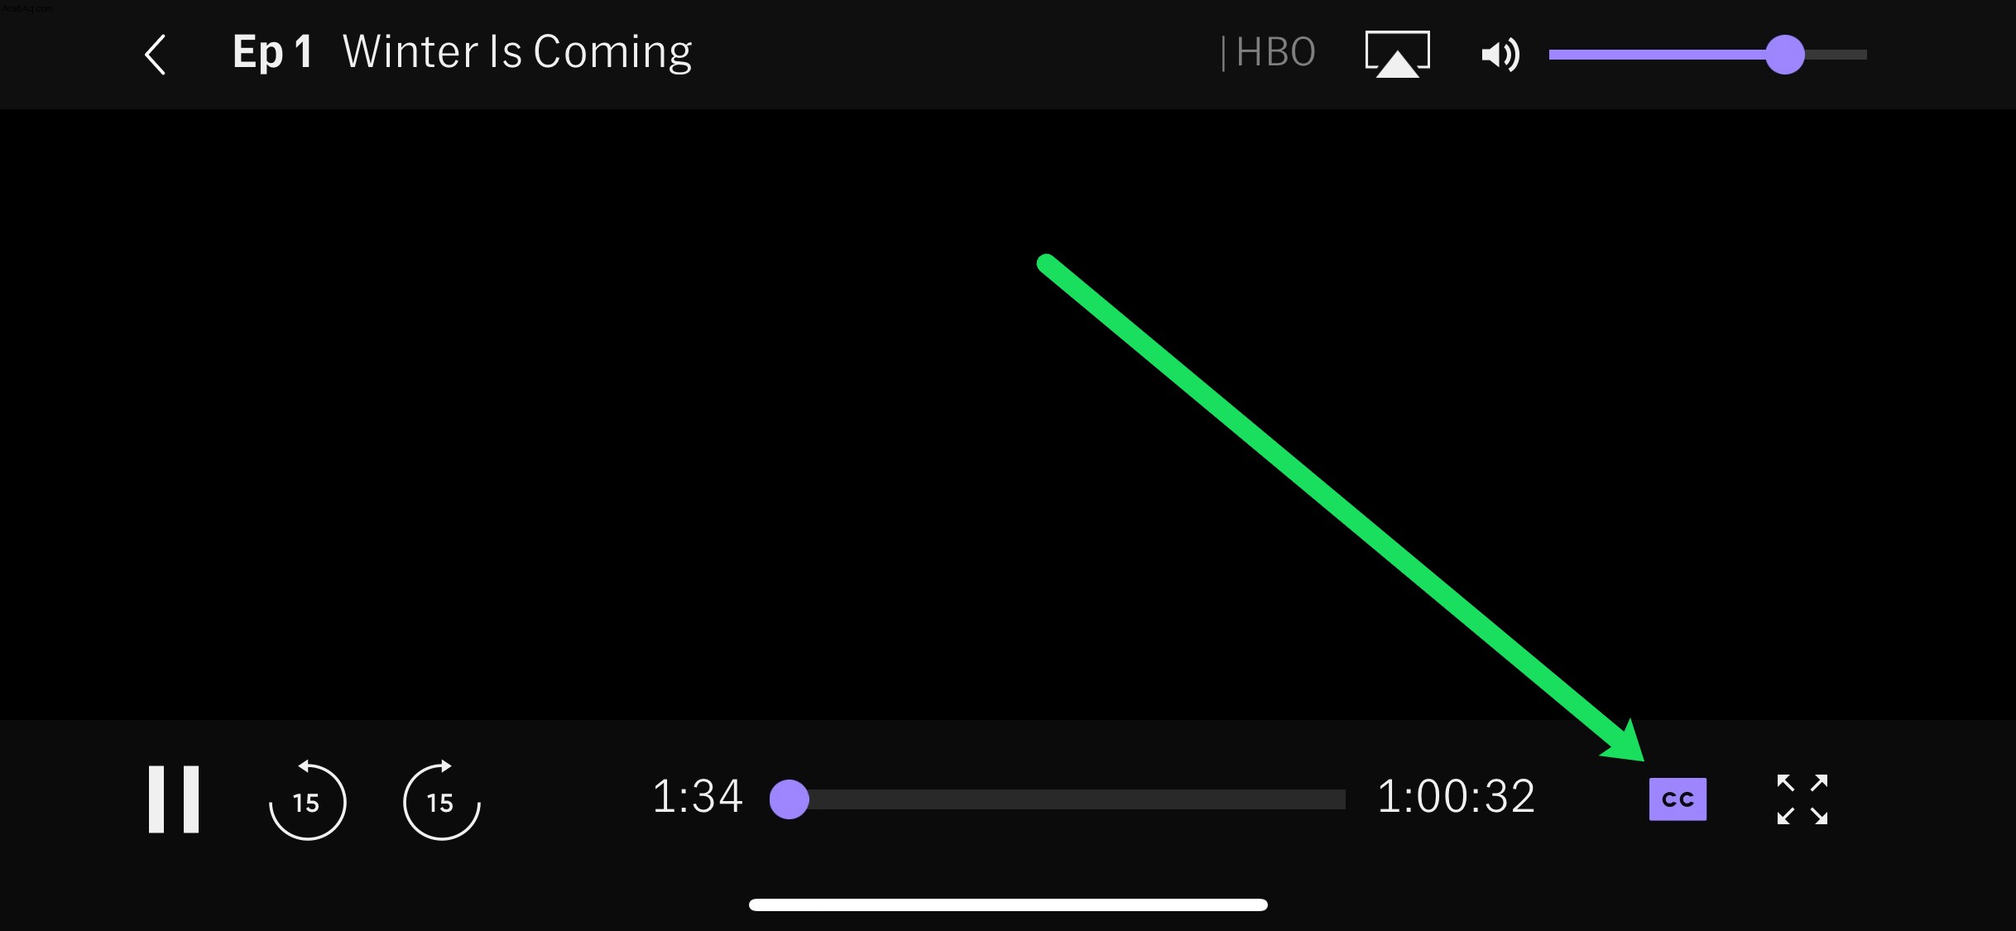Click the 1:00:32 total duration display

tap(1456, 797)
